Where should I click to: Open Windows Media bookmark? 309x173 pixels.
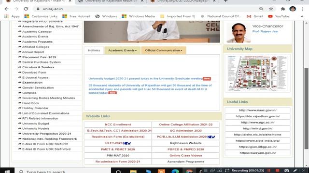pos(139,16)
